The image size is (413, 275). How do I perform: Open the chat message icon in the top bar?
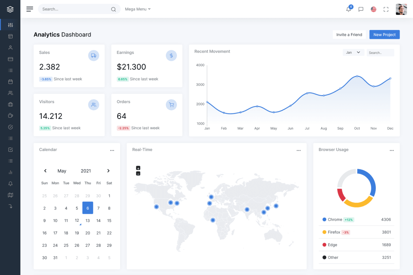pyautogui.click(x=361, y=9)
